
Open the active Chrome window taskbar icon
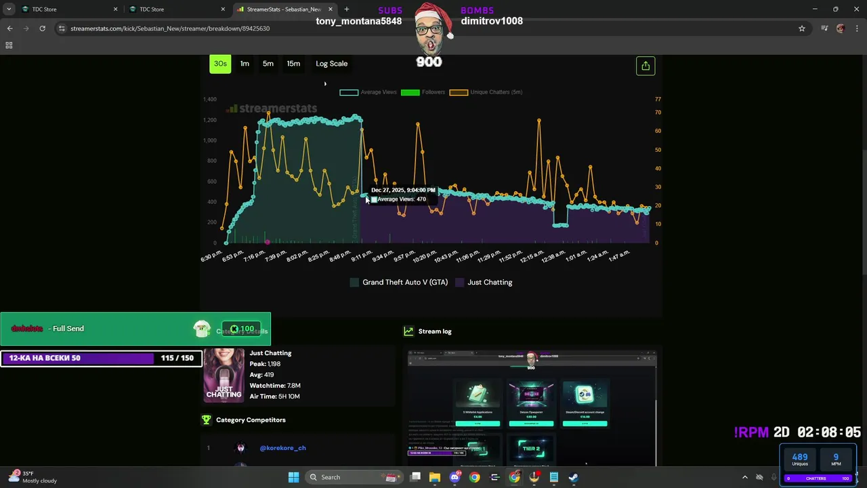(x=514, y=477)
